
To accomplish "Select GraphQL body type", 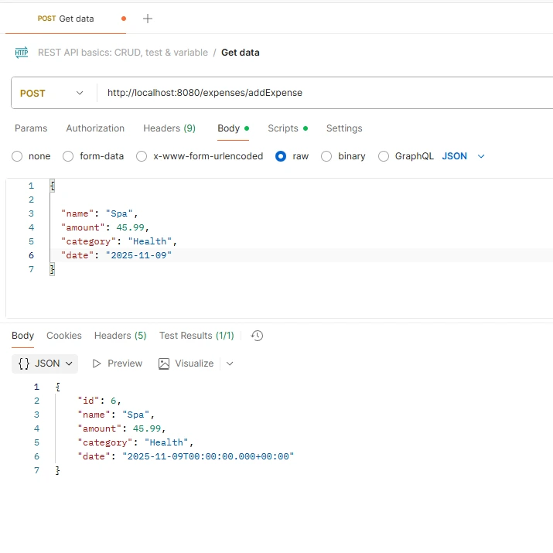I will click(x=384, y=156).
